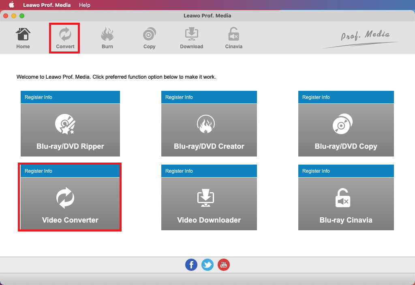Select the Cinavia unlock icon
This screenshot has height=285, width=415.
233,38
